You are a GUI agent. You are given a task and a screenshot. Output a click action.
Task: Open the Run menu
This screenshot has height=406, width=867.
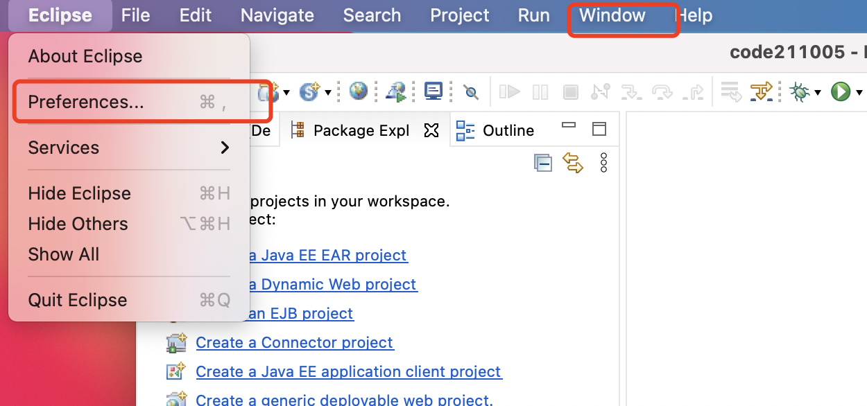(x=533, y=15)
